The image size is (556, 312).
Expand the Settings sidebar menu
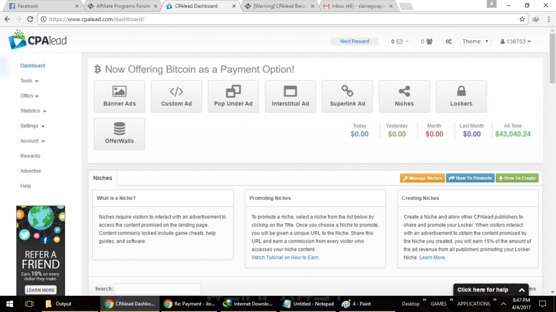coord(33,126)
